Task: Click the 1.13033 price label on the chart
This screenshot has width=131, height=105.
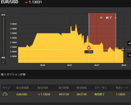Action: point(89,52)
